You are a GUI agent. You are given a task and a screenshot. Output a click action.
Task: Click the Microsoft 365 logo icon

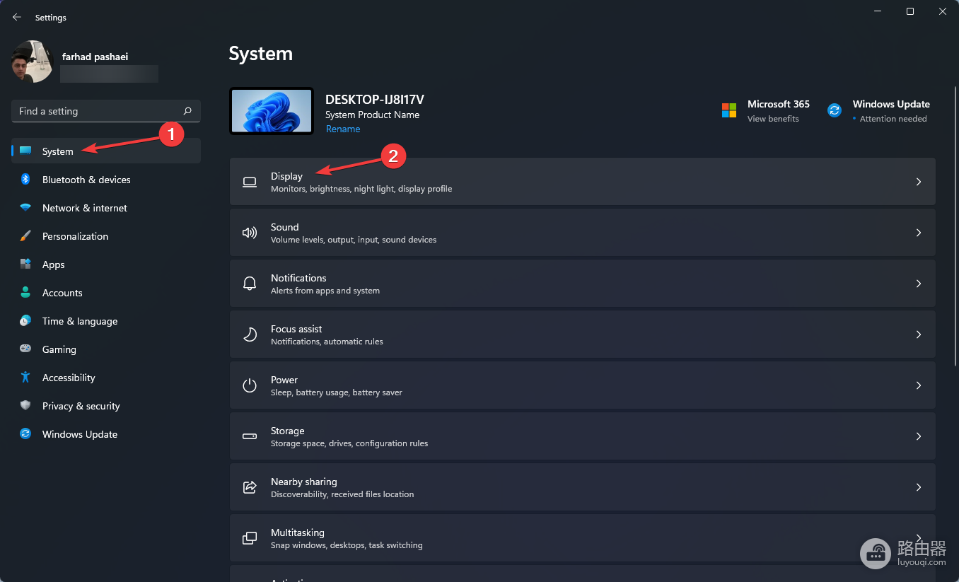[729, 110]
